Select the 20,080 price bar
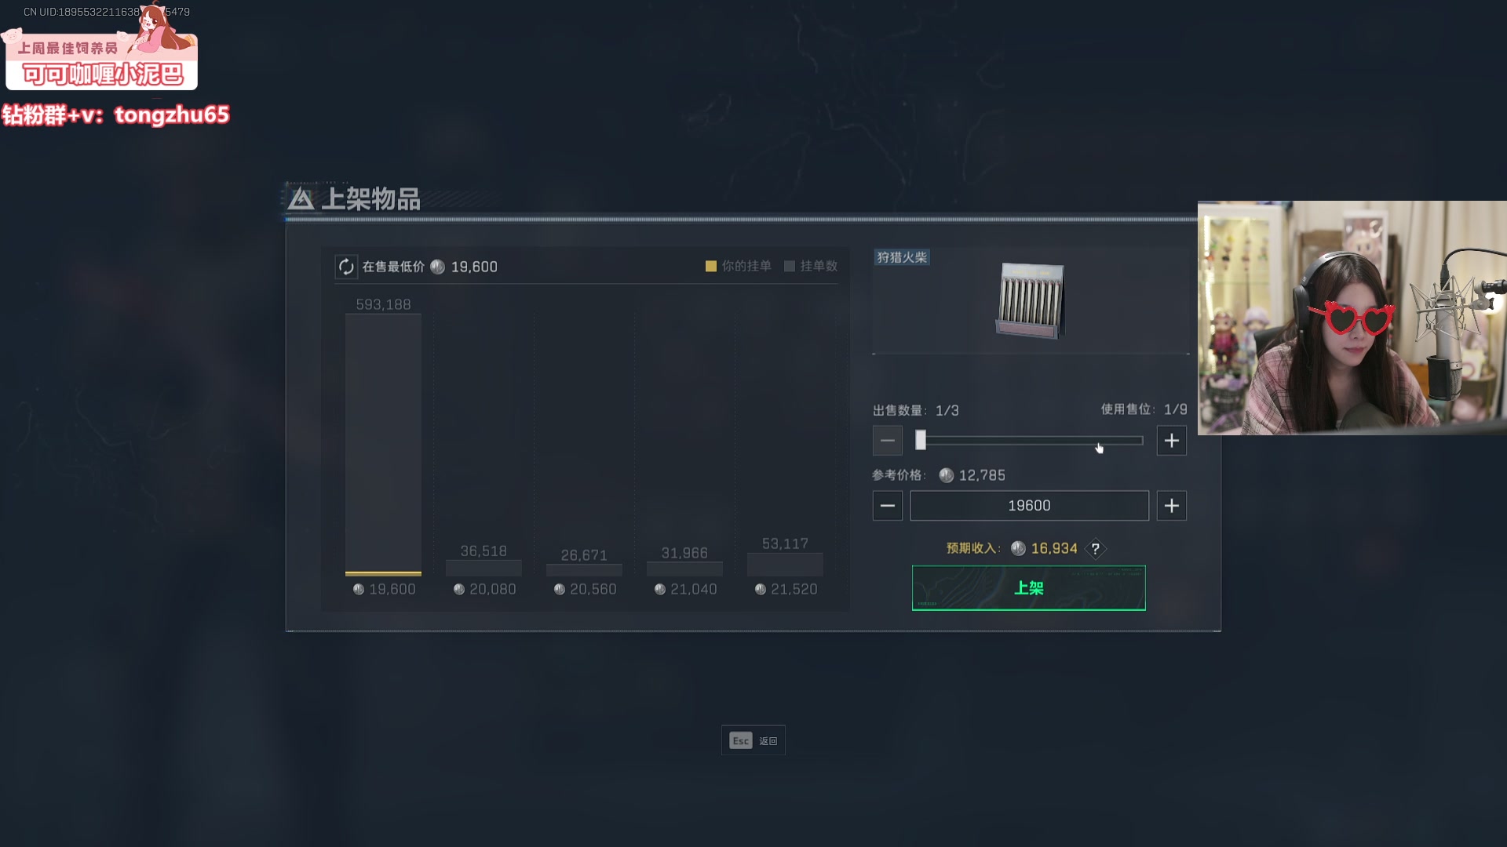Image resolution: width=1507 pixels, height=847 pixels. pos(483,568)
